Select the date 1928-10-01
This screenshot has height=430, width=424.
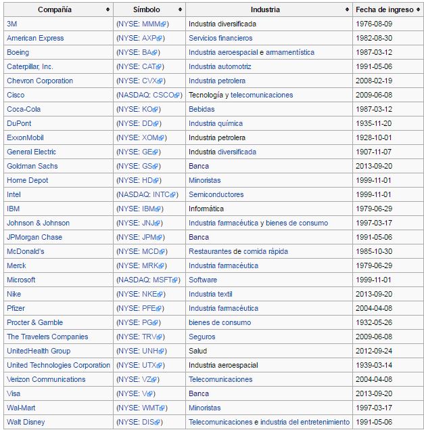[x=374, y=137]
